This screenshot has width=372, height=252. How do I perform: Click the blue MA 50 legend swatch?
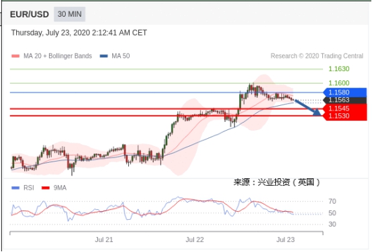(104, 56)
